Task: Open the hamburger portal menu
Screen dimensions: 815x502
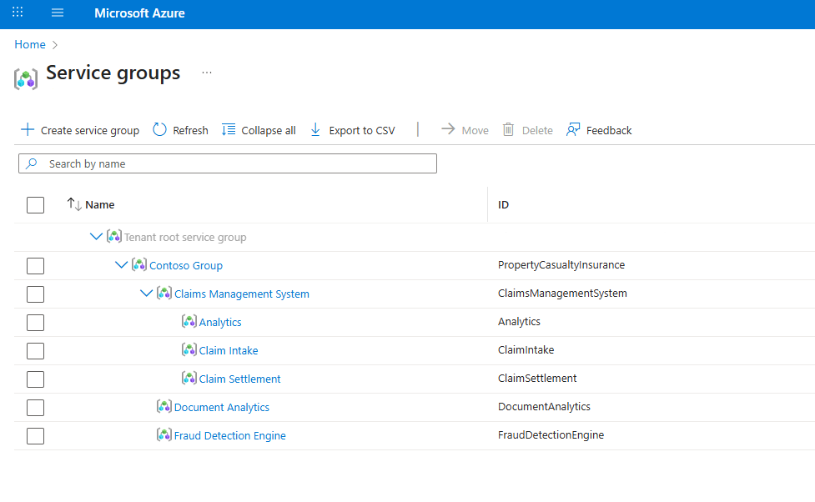Action: [58, 13]
